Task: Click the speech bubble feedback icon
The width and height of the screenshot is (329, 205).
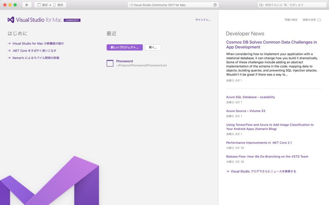Action: click(x=319, y=20)
